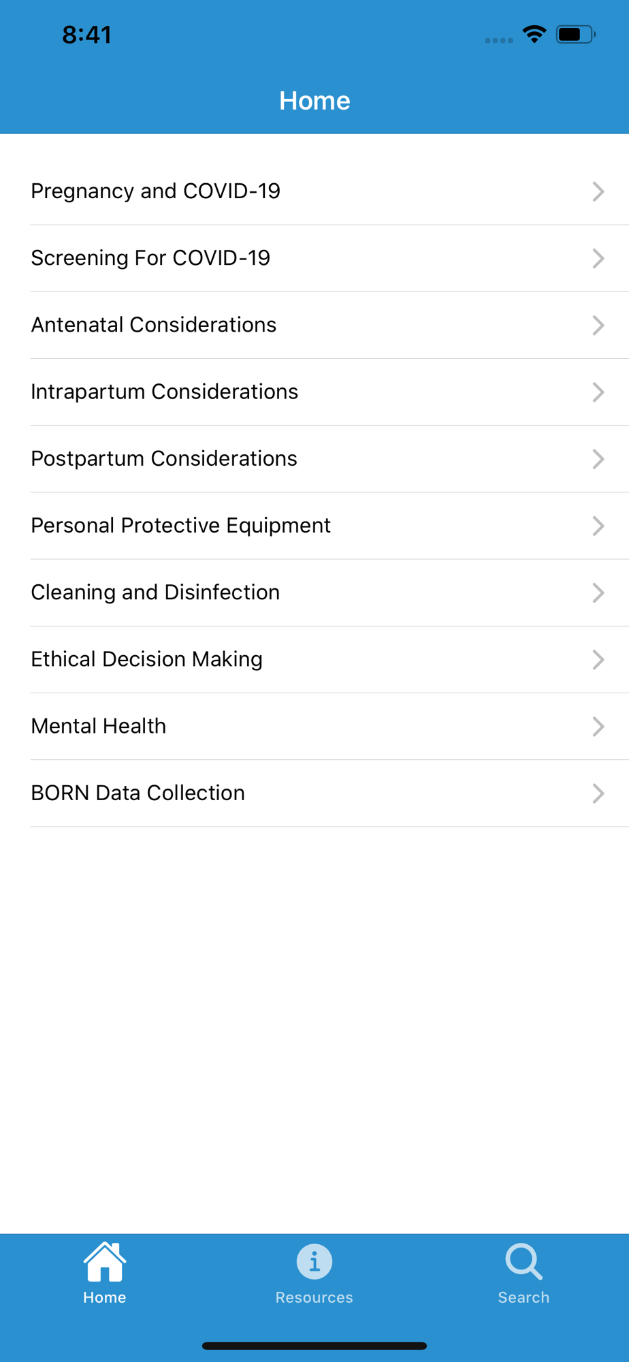629x1362 pixels.
Task: Check the Wi-Fi status icon
Action: (x=534, y=34)
